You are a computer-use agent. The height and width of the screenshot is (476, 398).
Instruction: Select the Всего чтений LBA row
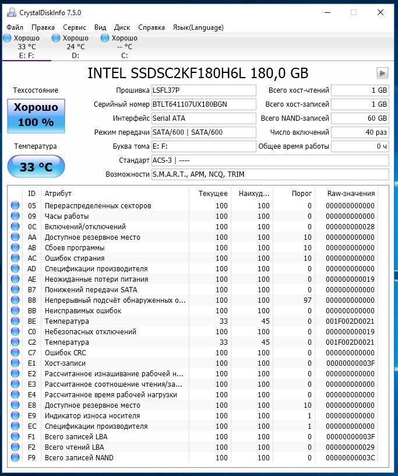[193, 447]
